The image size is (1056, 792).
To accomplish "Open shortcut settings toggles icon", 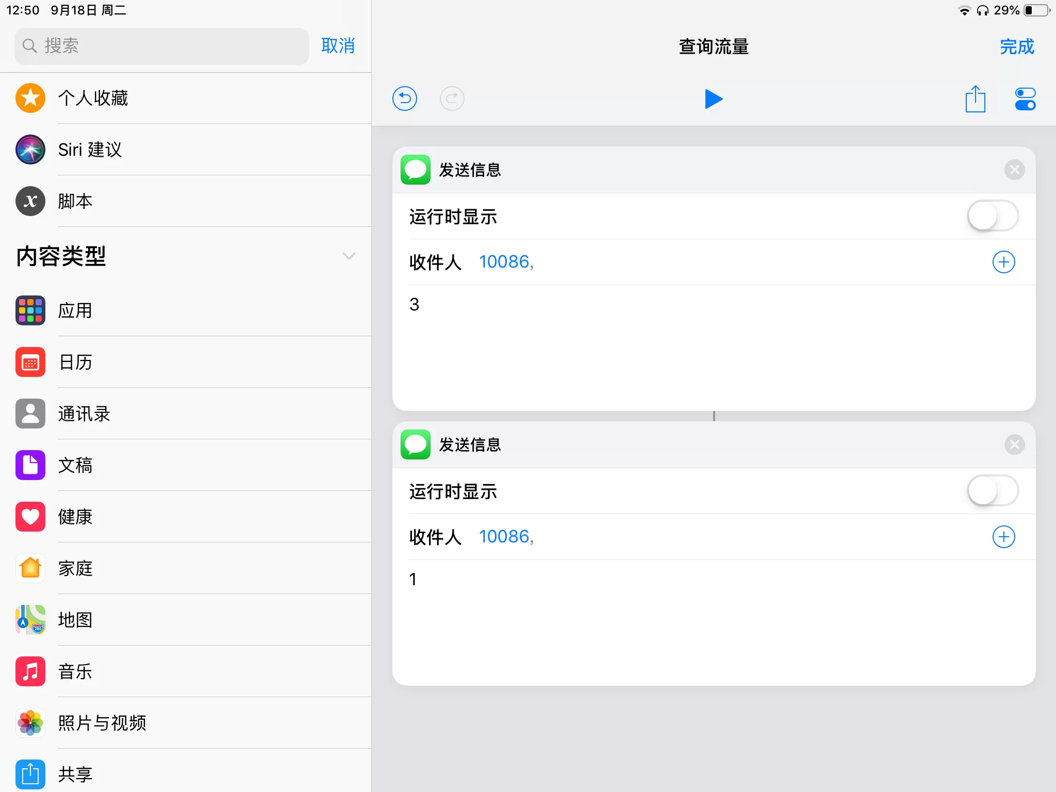I will (x=1025, y=99).
